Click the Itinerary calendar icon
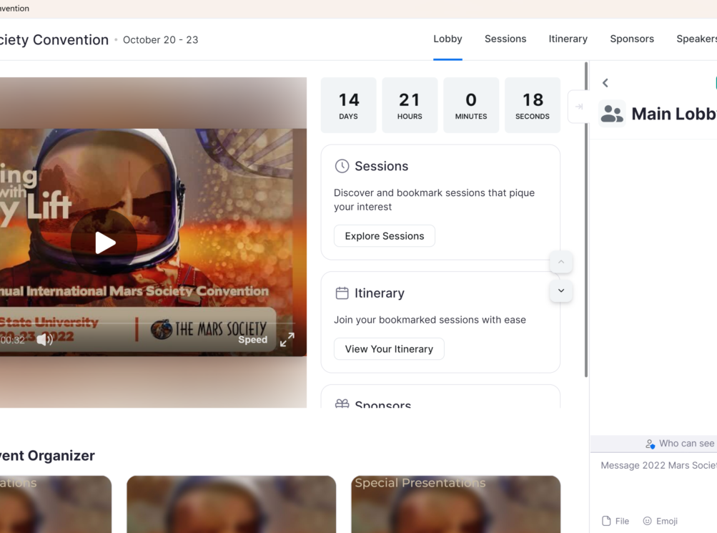 (342, 293)
